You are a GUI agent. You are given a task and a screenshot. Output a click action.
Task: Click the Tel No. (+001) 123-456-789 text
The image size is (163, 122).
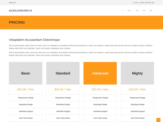click(144, 3)
